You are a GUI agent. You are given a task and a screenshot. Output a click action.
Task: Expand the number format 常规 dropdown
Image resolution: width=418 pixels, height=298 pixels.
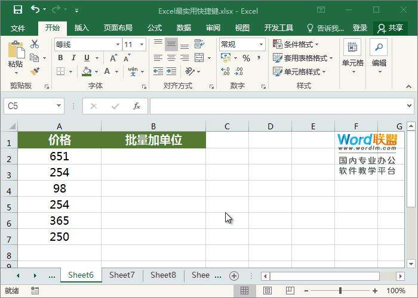coord(261,45)
